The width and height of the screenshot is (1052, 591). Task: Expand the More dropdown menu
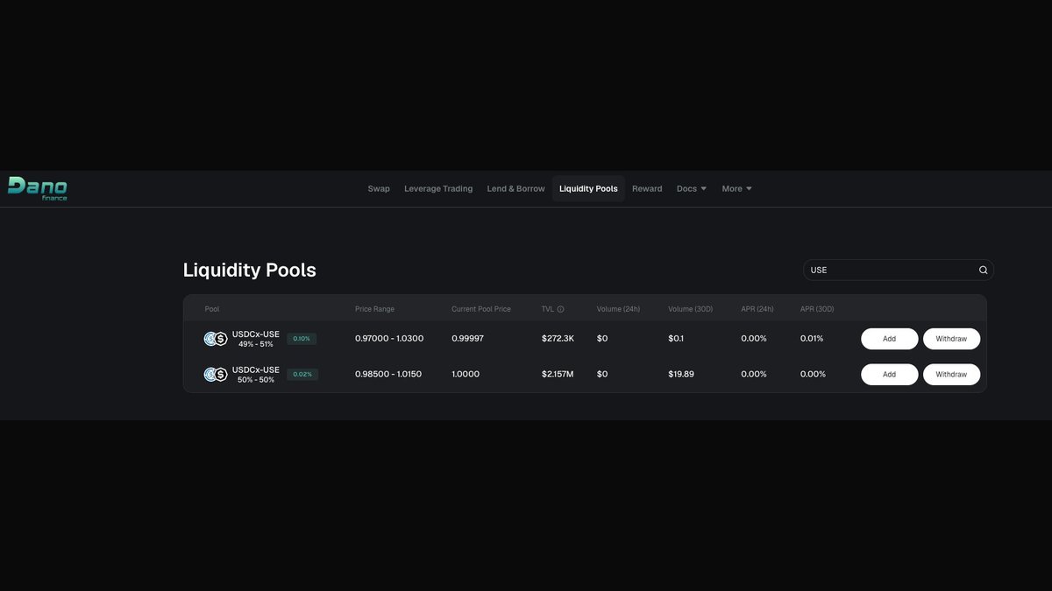click(737, 188)
